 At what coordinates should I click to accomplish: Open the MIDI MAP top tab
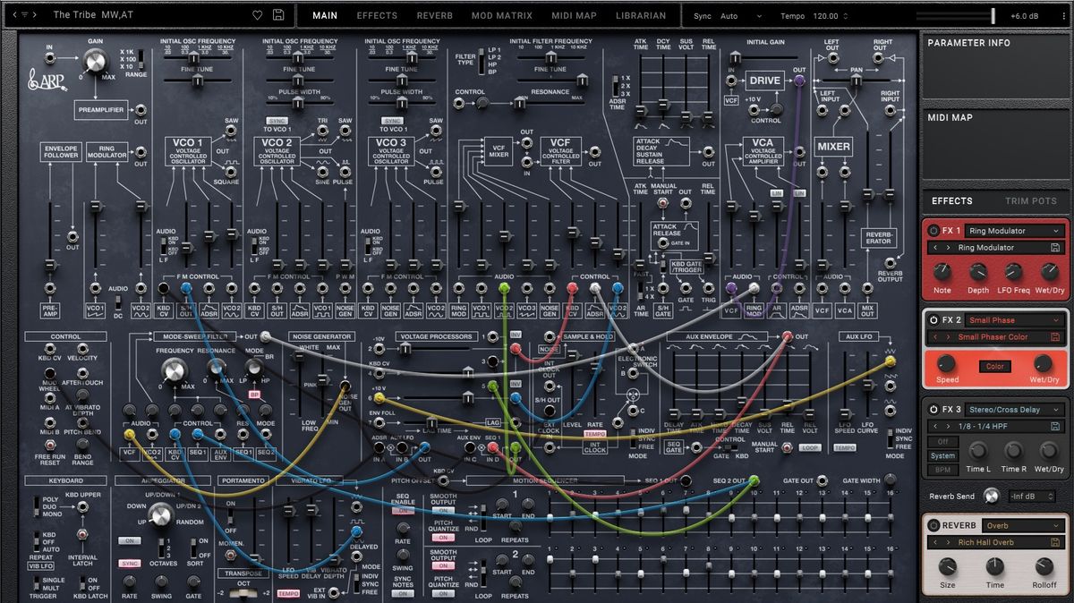574,16
